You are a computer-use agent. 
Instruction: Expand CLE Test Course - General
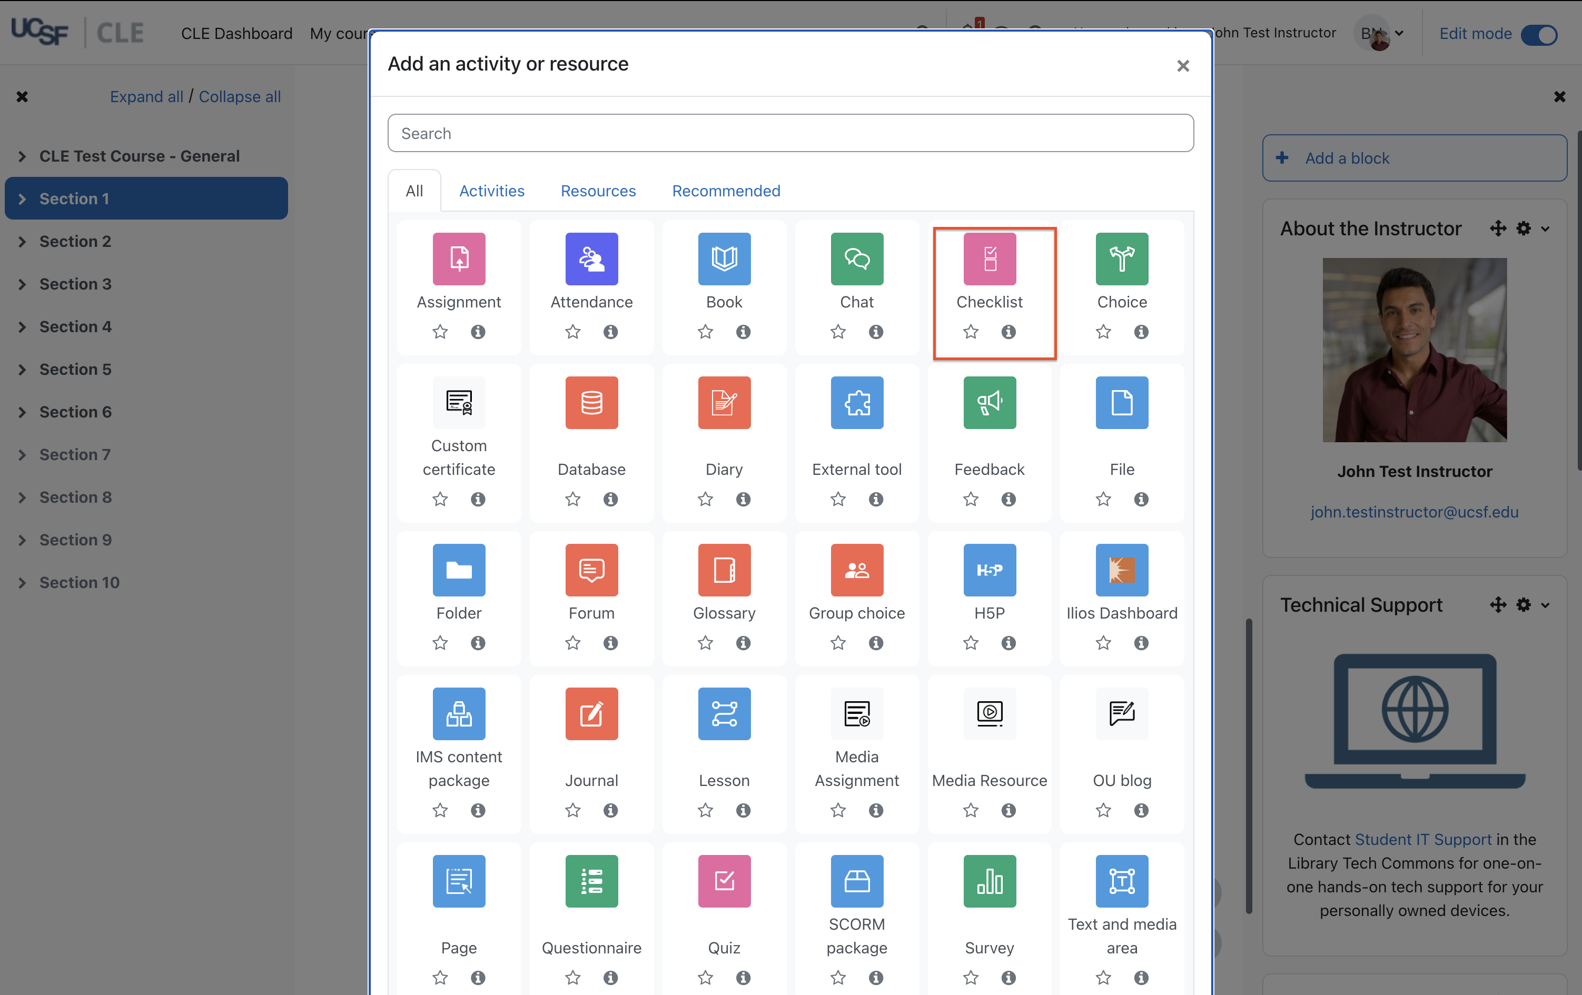22,156
